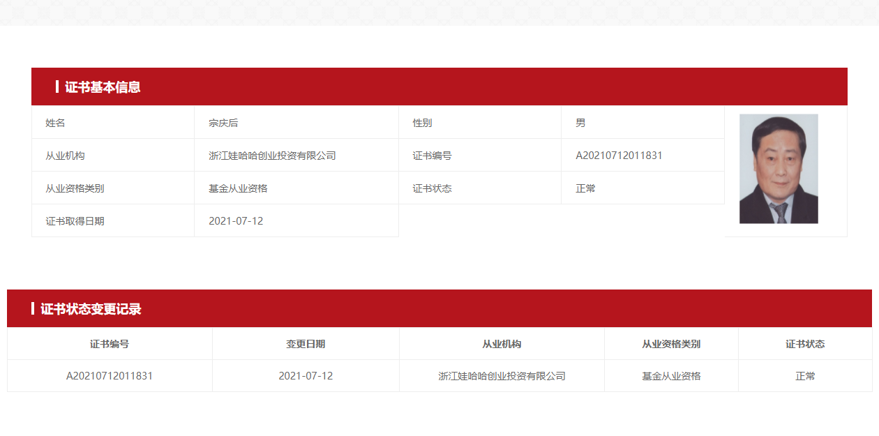Click the 性别 label cell
Image resolution: width=879 pixels, height=436 pixels.
tap(480, 123)
